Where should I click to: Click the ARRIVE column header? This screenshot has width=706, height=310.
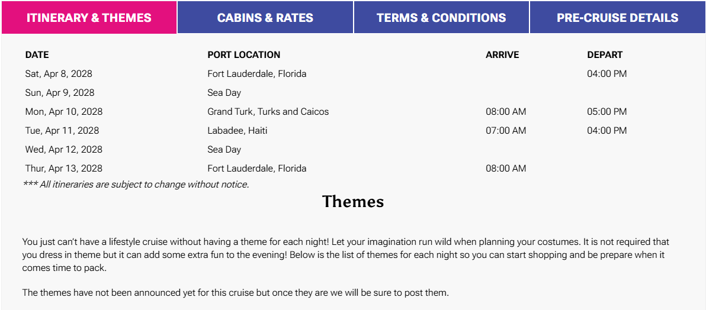tap(502, 55)
